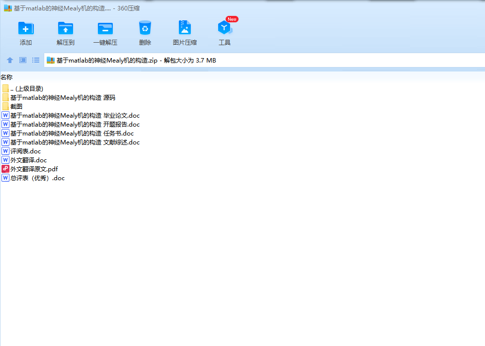The image size is (485, 346).
Task: Select the .. (上级目录) entry
Action: click(27, 89)
